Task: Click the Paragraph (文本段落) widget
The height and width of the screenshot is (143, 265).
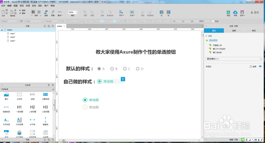Action: [x=19, y=121]
